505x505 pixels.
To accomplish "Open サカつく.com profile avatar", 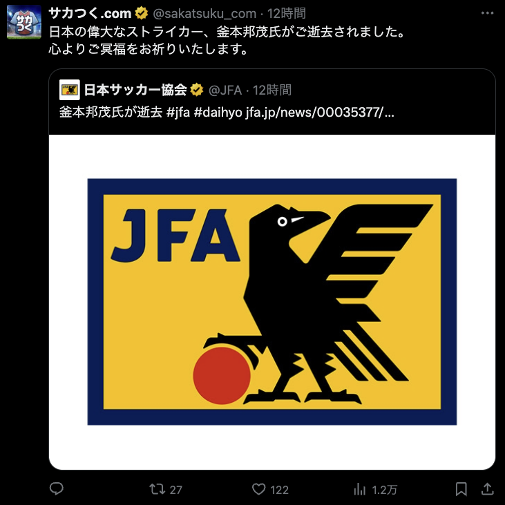I will coord(24,22).
